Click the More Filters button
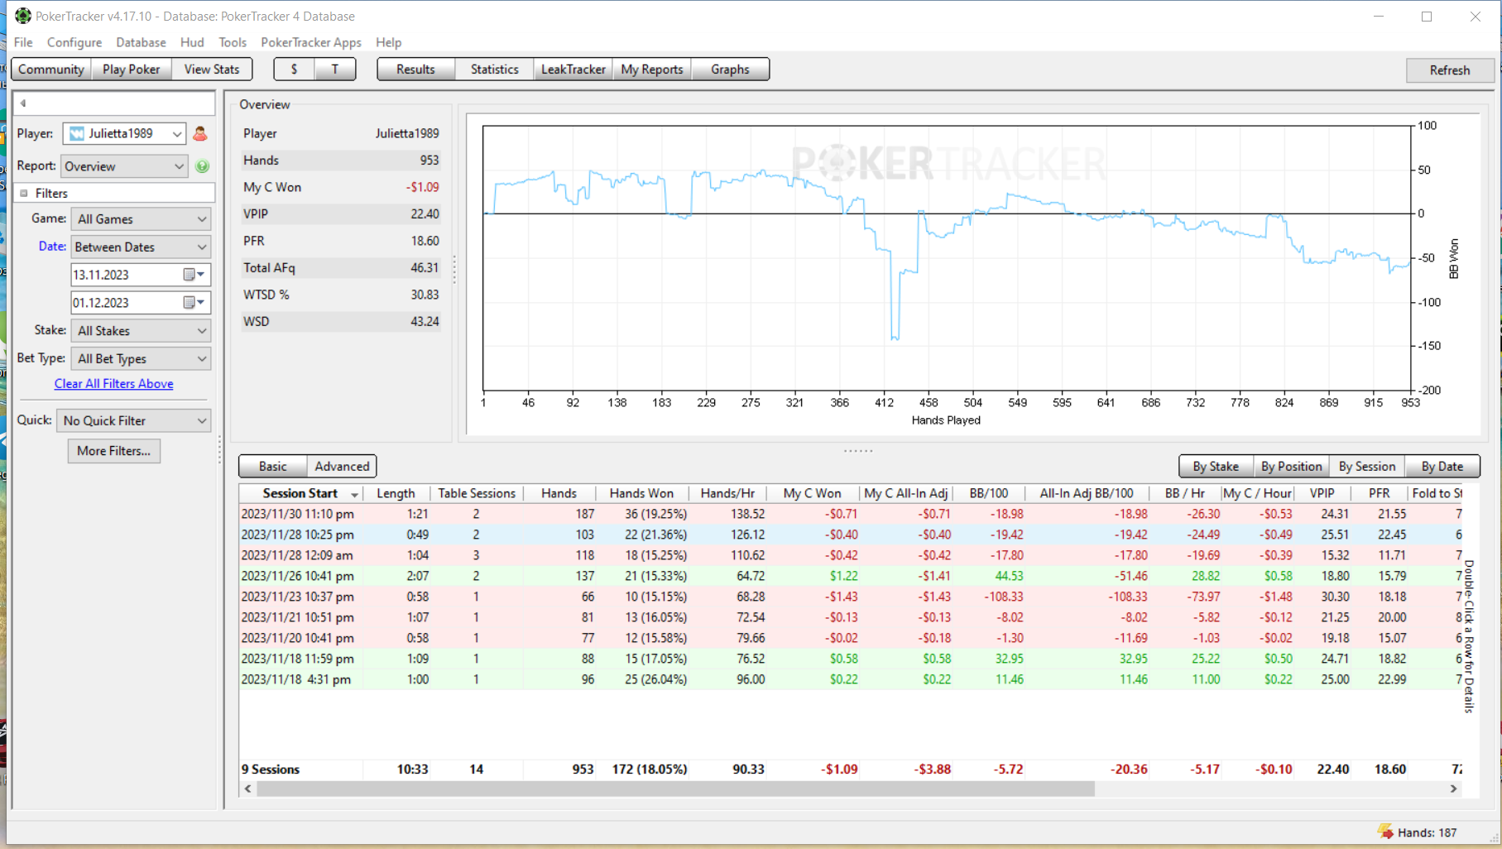Viewport: 1502px width, 849px height. tap(114, 451)
